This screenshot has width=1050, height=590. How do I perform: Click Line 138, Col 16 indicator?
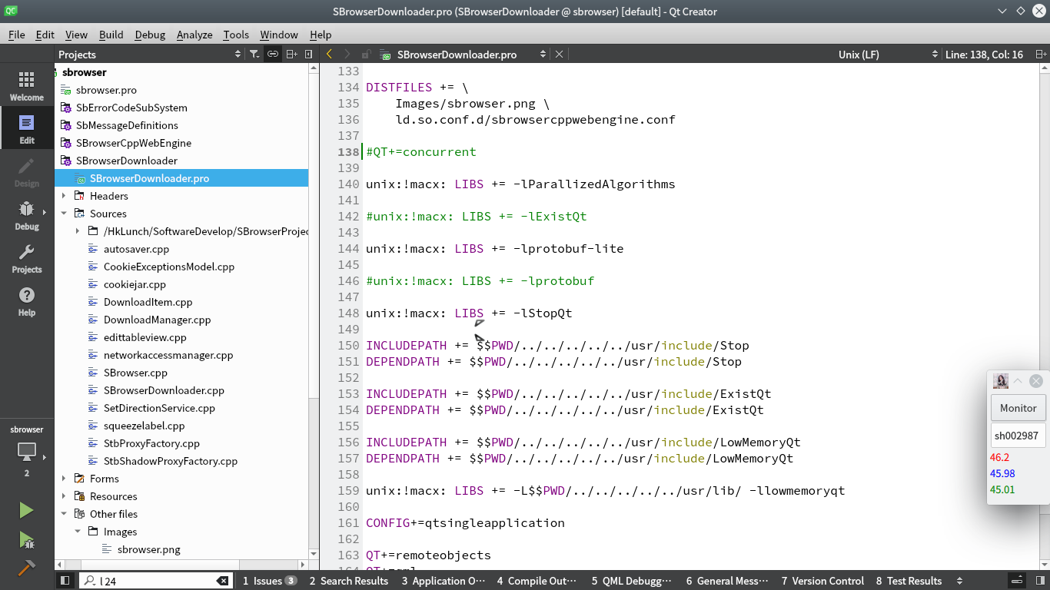[x=984, y=55]
